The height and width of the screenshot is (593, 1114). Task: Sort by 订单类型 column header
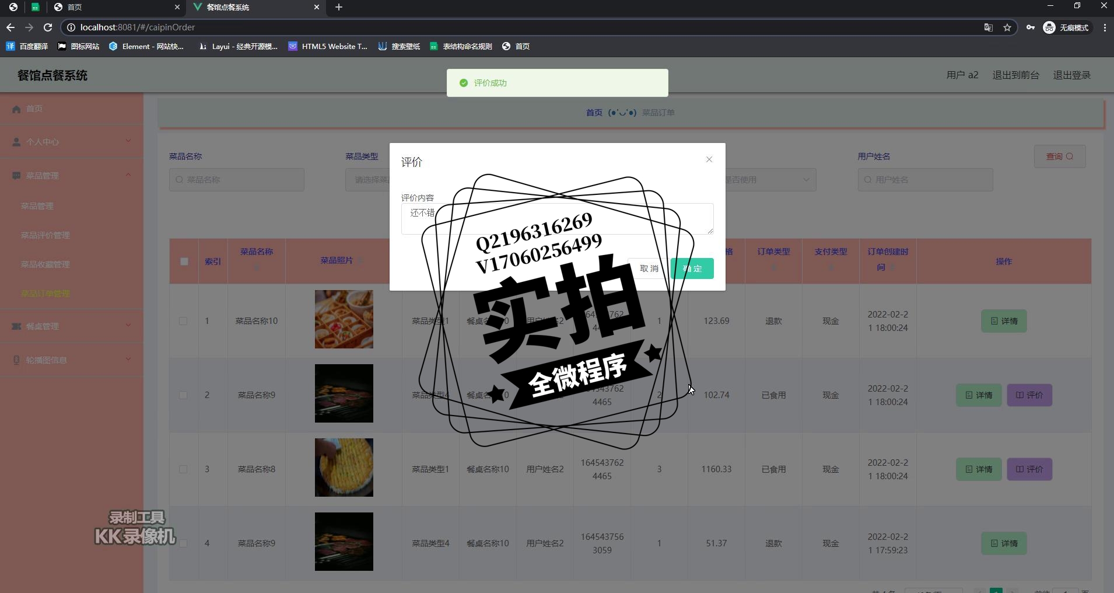(x=773, y=260)
